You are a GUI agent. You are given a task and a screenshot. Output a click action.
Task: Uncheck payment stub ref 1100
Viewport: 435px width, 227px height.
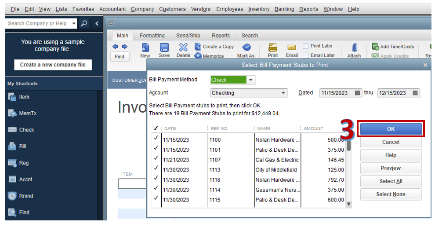click(156, 138)
